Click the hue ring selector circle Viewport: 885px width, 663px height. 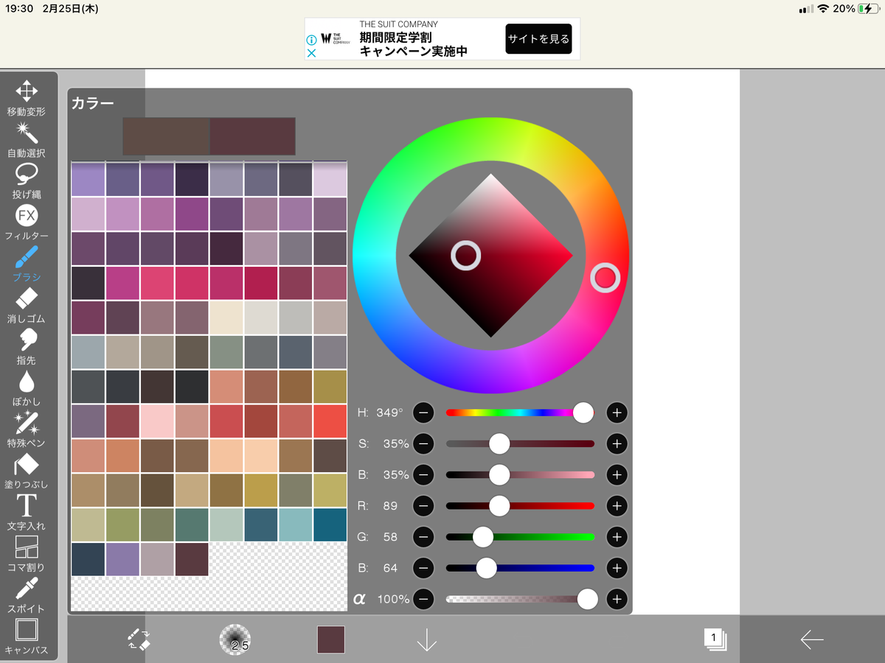pos(605,278)
